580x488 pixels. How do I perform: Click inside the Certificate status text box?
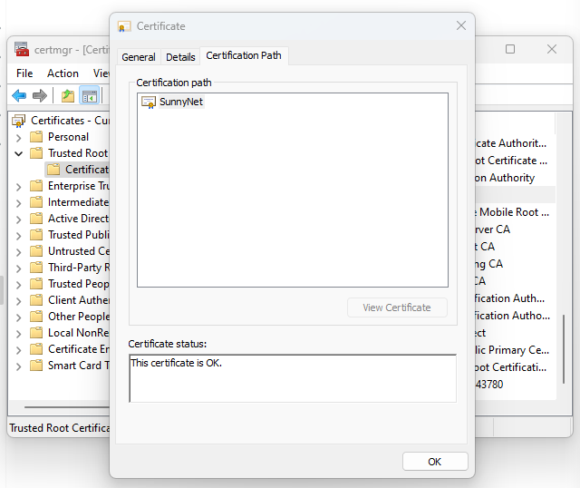pyautogui.click(x=292, y=378)
